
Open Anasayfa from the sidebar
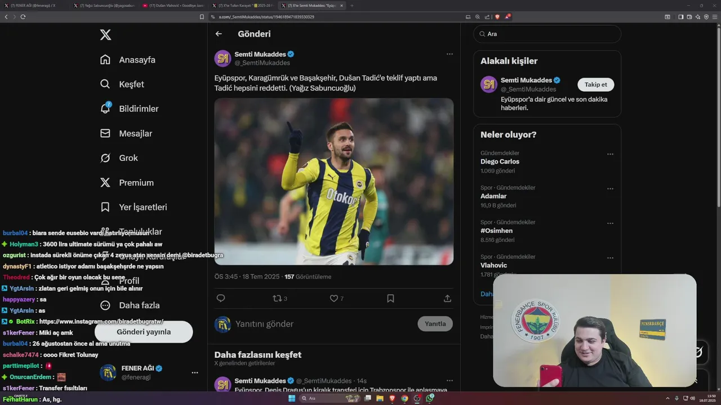128,60
